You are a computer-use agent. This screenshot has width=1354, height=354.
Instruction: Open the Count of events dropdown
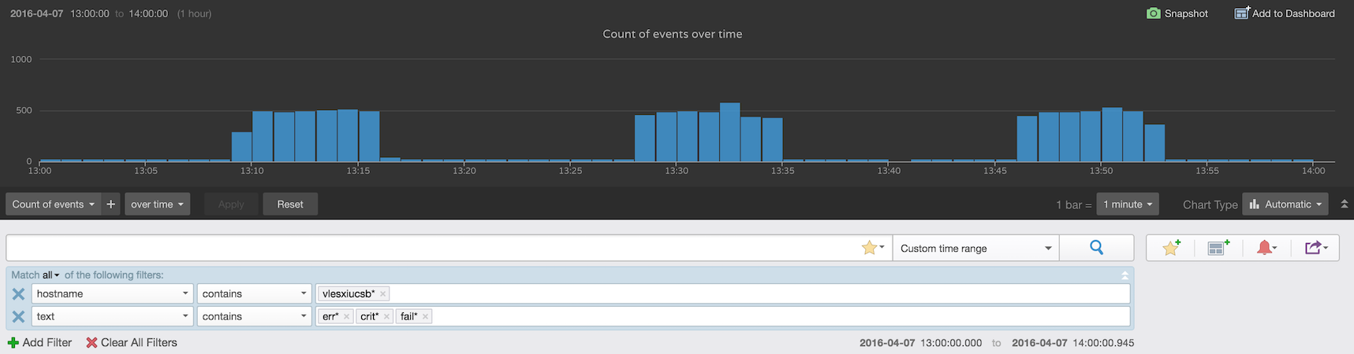click(53, 205)
